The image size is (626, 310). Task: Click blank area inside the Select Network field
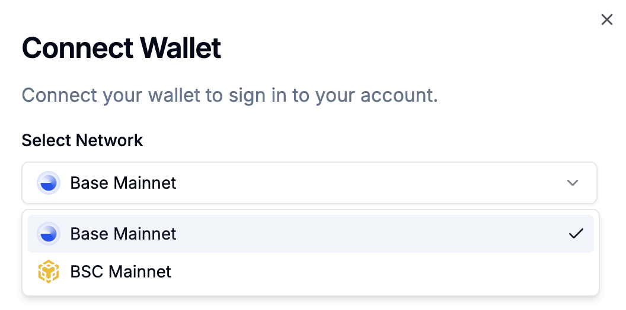(x=371, y=183)
